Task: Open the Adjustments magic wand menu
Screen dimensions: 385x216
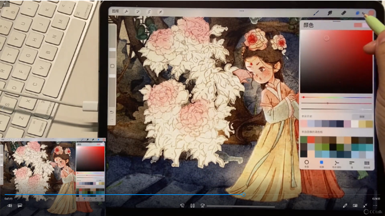Action: tap(137, 11)
